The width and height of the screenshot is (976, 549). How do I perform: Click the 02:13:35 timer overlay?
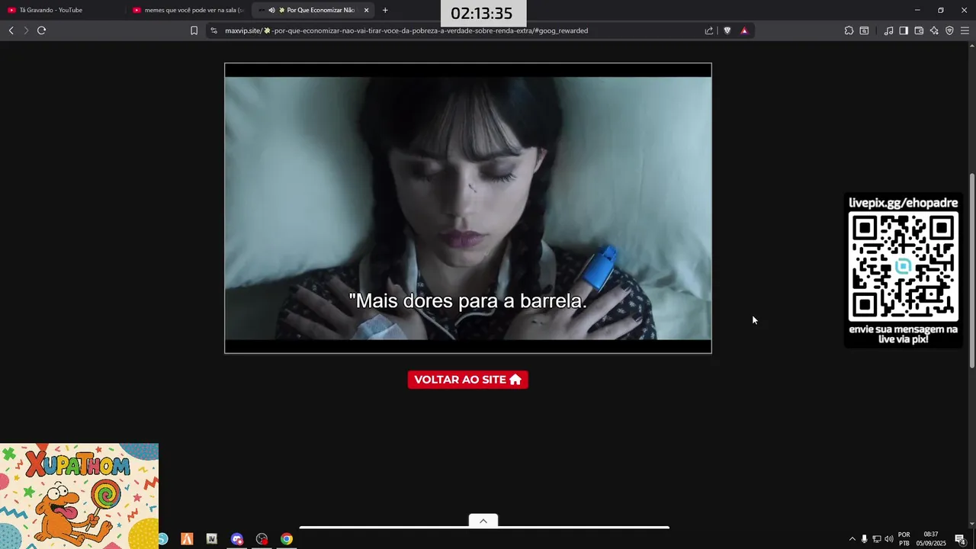482,13
